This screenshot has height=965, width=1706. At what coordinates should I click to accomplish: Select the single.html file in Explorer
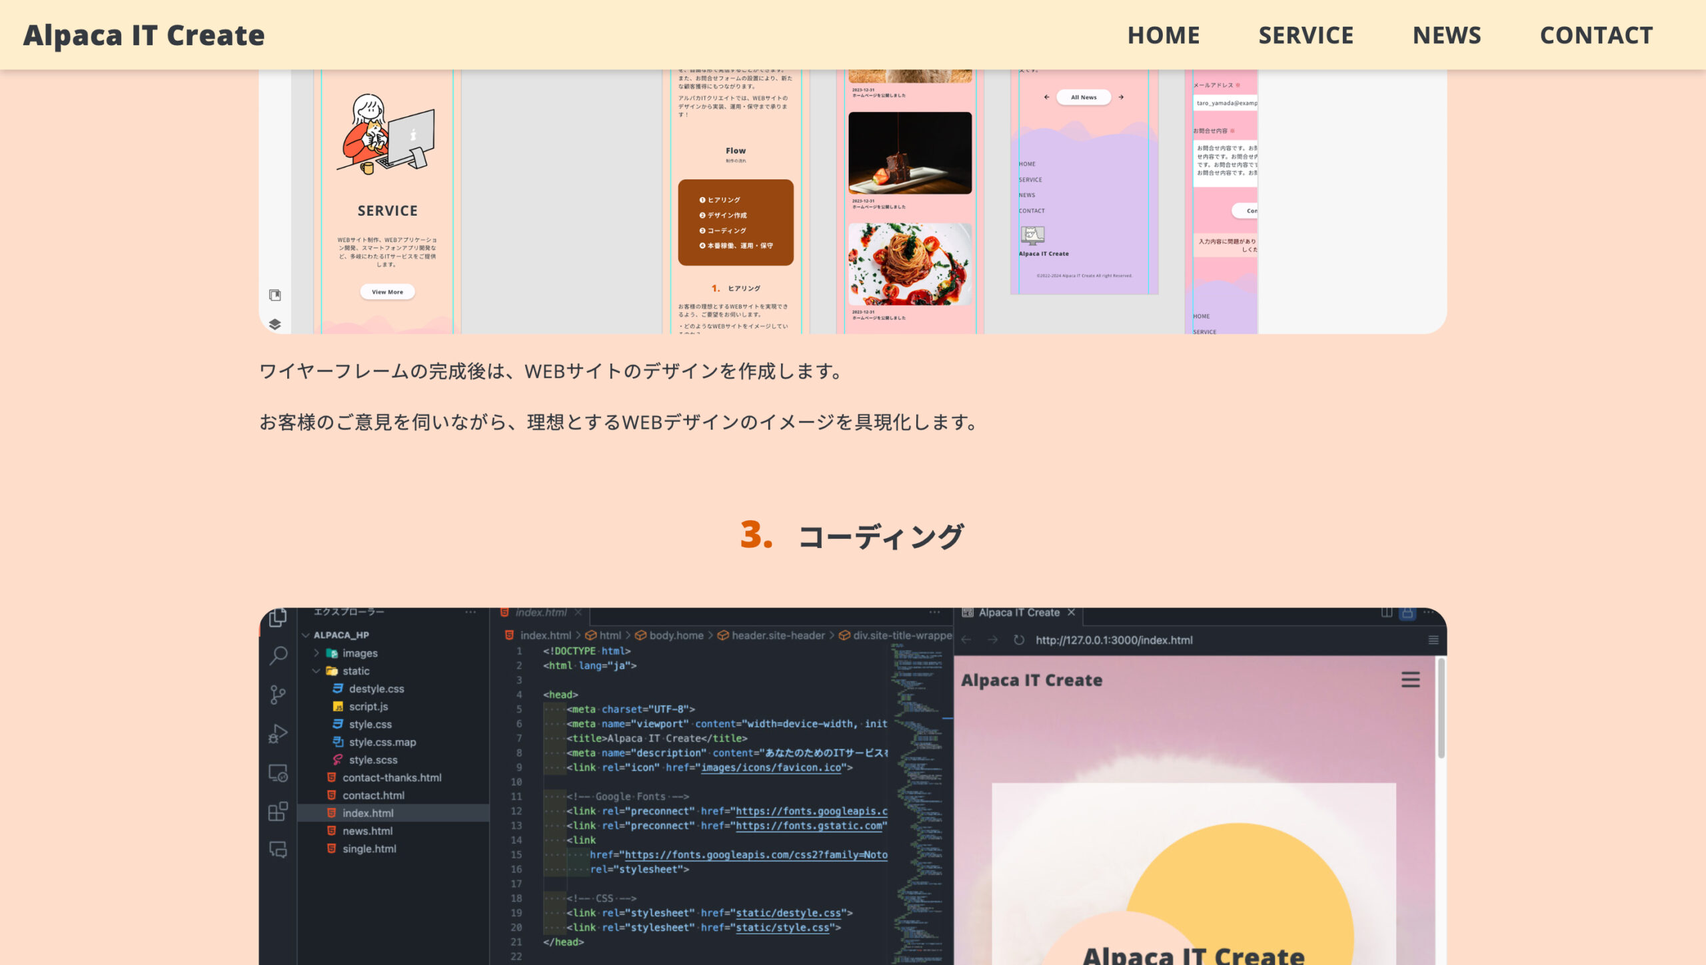tap(368, 846)
